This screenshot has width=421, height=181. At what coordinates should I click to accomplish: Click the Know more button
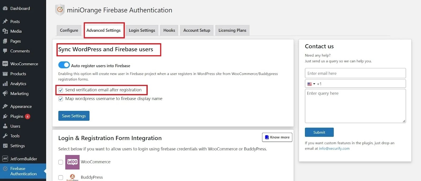pos(277,137)
